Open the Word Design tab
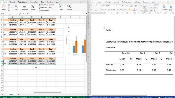This screenshot has width=175, height=98. pyautogui.click(x=108, y=2)
